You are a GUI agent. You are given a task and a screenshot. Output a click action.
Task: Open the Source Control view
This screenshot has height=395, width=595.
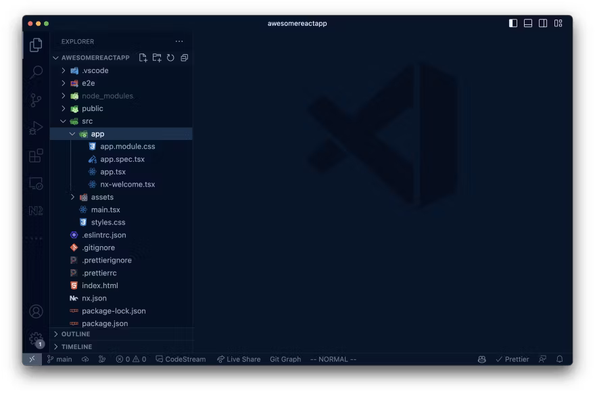[x=36, y=100]
